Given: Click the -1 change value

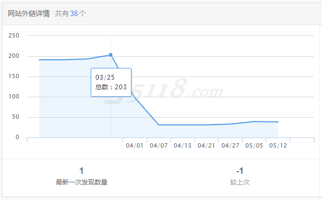Looking at the screenshot, I should (x=240, y=171).
